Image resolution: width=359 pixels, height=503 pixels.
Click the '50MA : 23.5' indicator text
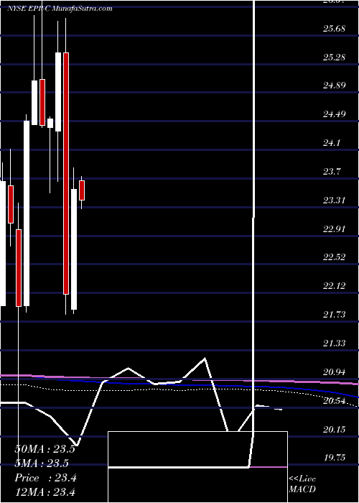pyautogui.click(x=45, y=449)
